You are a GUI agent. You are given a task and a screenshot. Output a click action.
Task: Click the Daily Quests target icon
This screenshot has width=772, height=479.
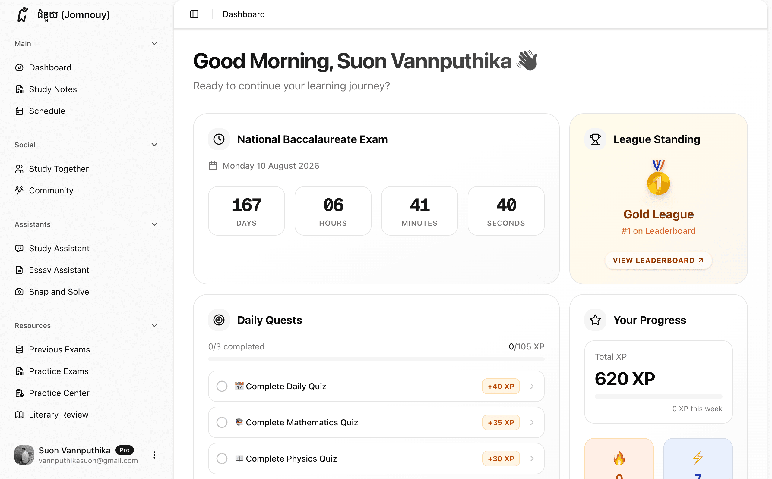point(219,320)
